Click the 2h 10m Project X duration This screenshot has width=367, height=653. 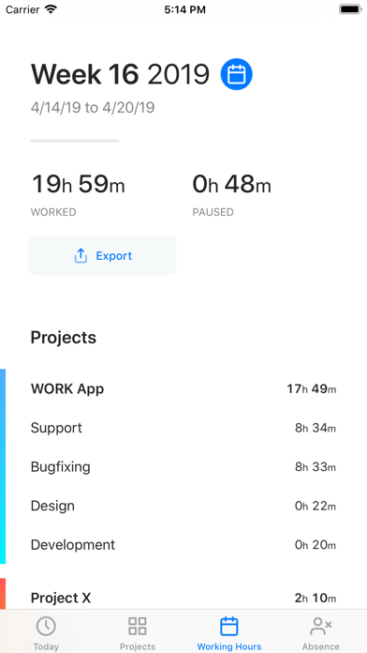pos(316,598)
